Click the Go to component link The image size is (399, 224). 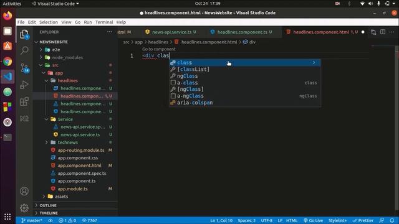159,49
